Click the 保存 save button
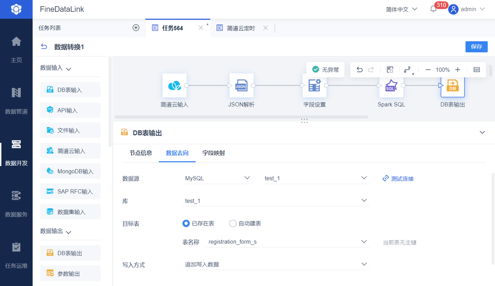The width and height of the screenshot is (495, 286). pos(476,46)
